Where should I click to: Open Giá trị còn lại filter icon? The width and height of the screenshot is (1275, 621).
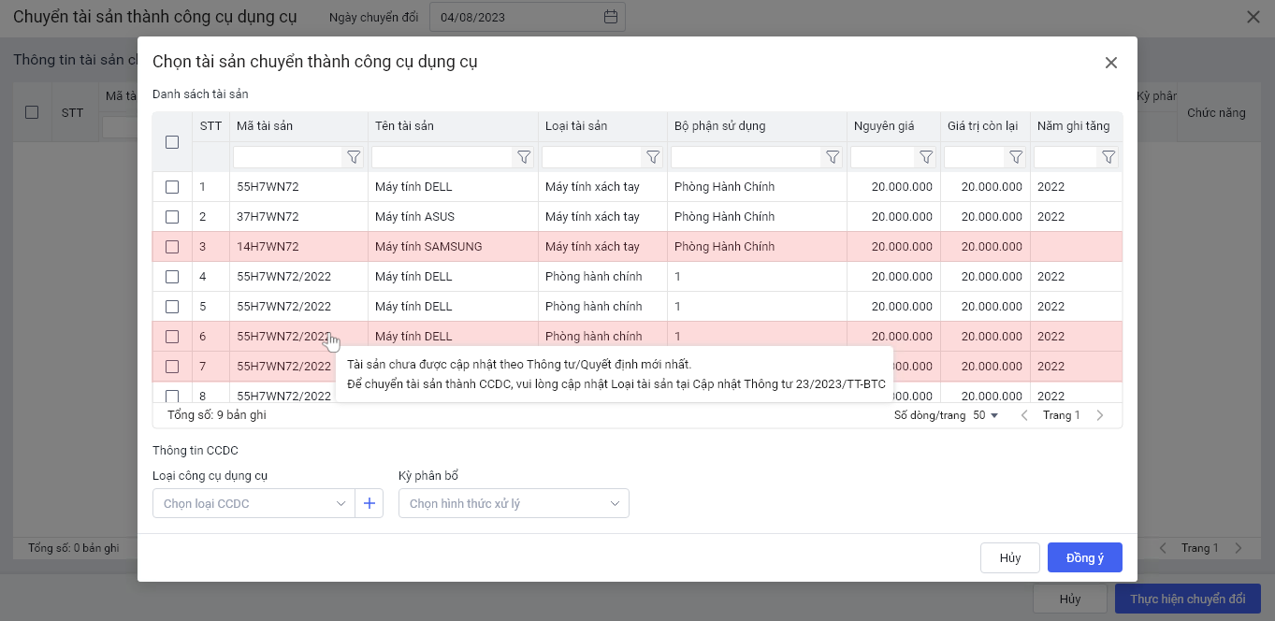pyautogui.click(x=1016, y=157)
